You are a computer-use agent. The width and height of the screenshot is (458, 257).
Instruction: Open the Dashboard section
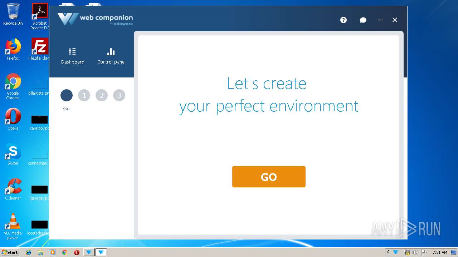point(73,56)
